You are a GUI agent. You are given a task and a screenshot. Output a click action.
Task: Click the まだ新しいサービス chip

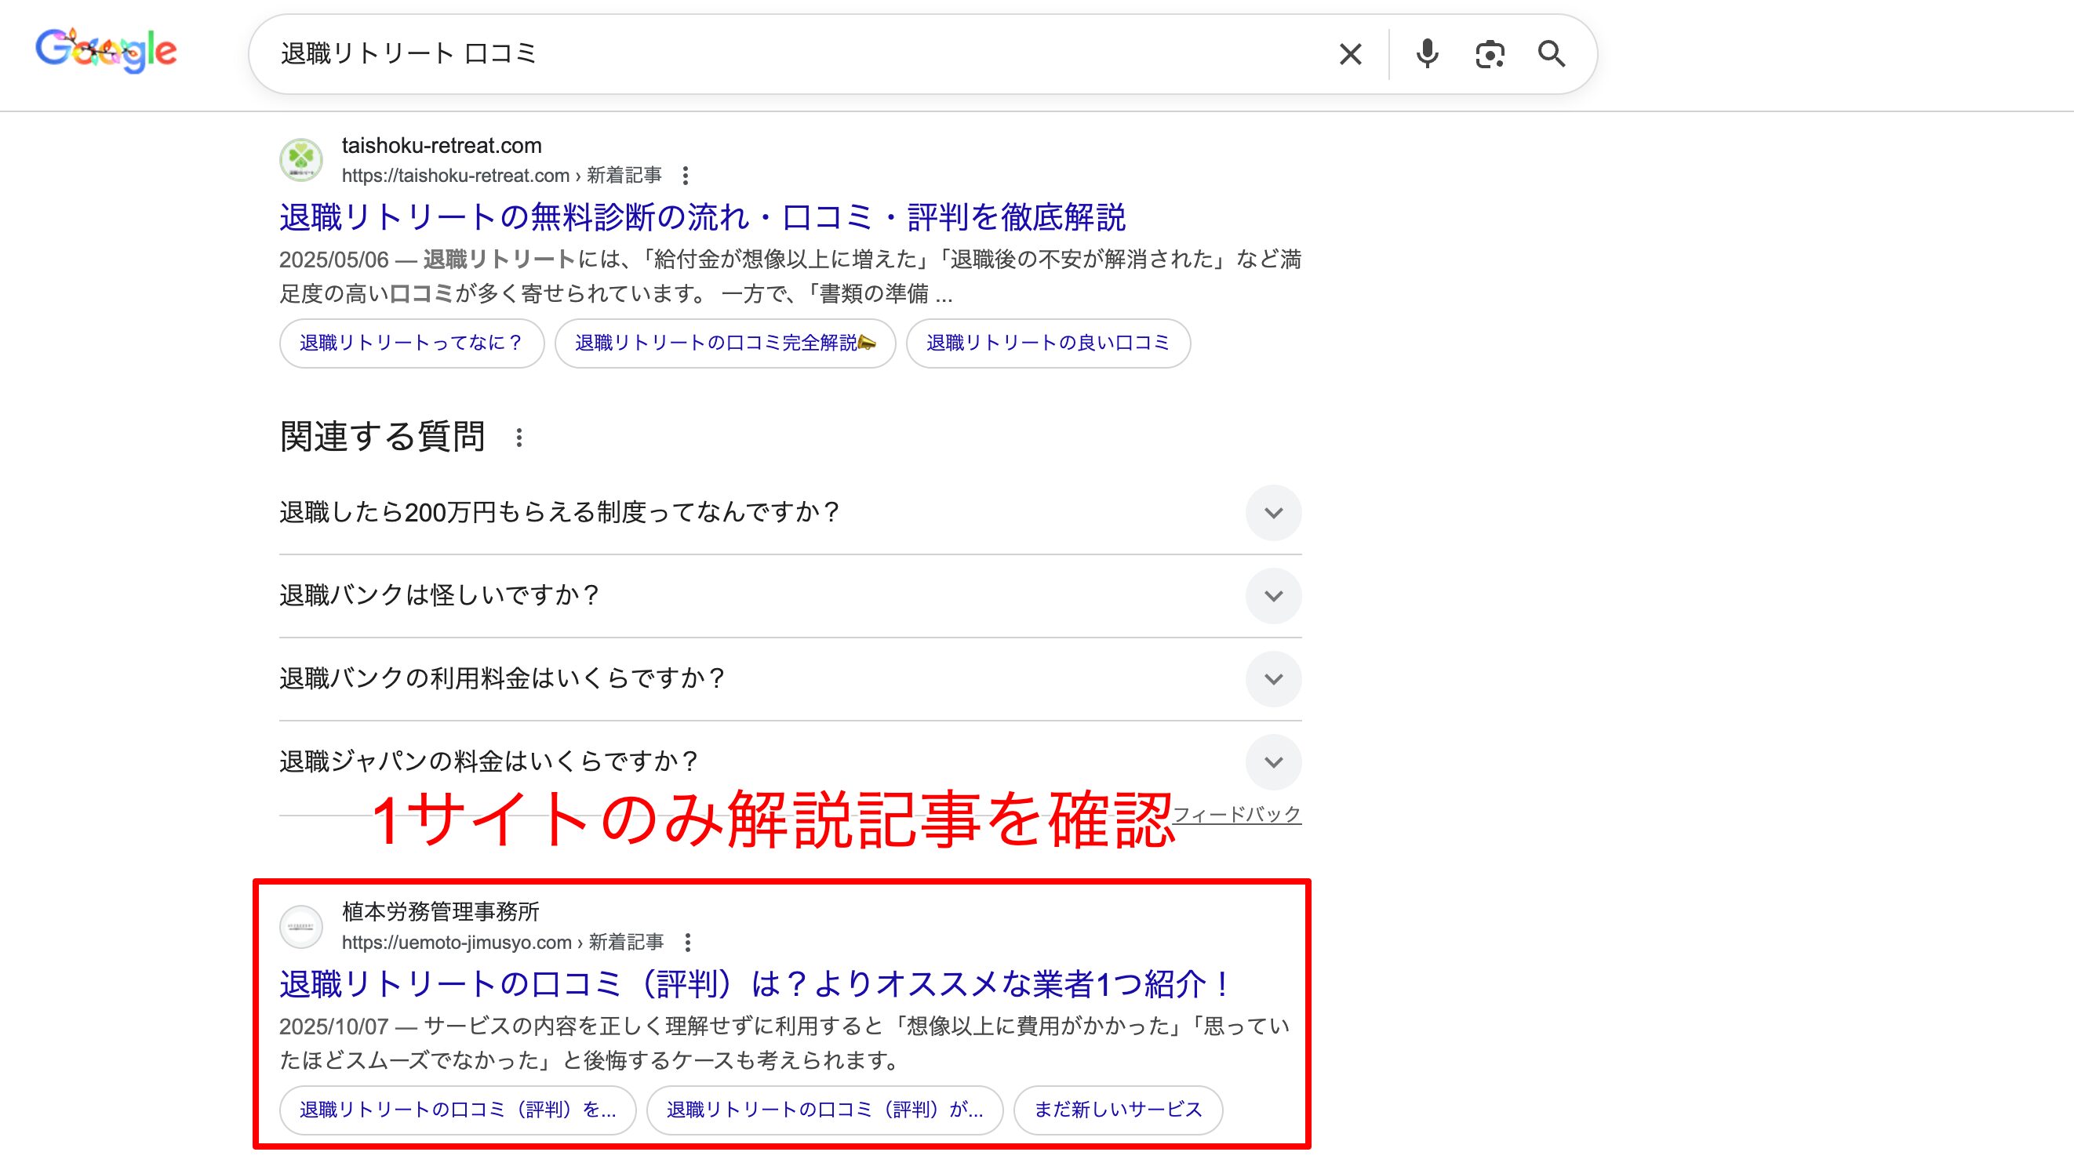click(x=1118, y=1110)
